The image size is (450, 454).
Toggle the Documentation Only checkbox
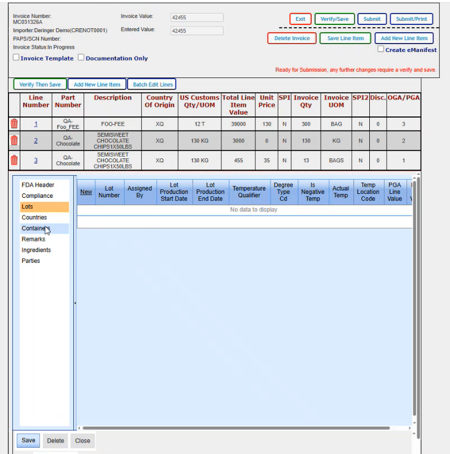81,58
